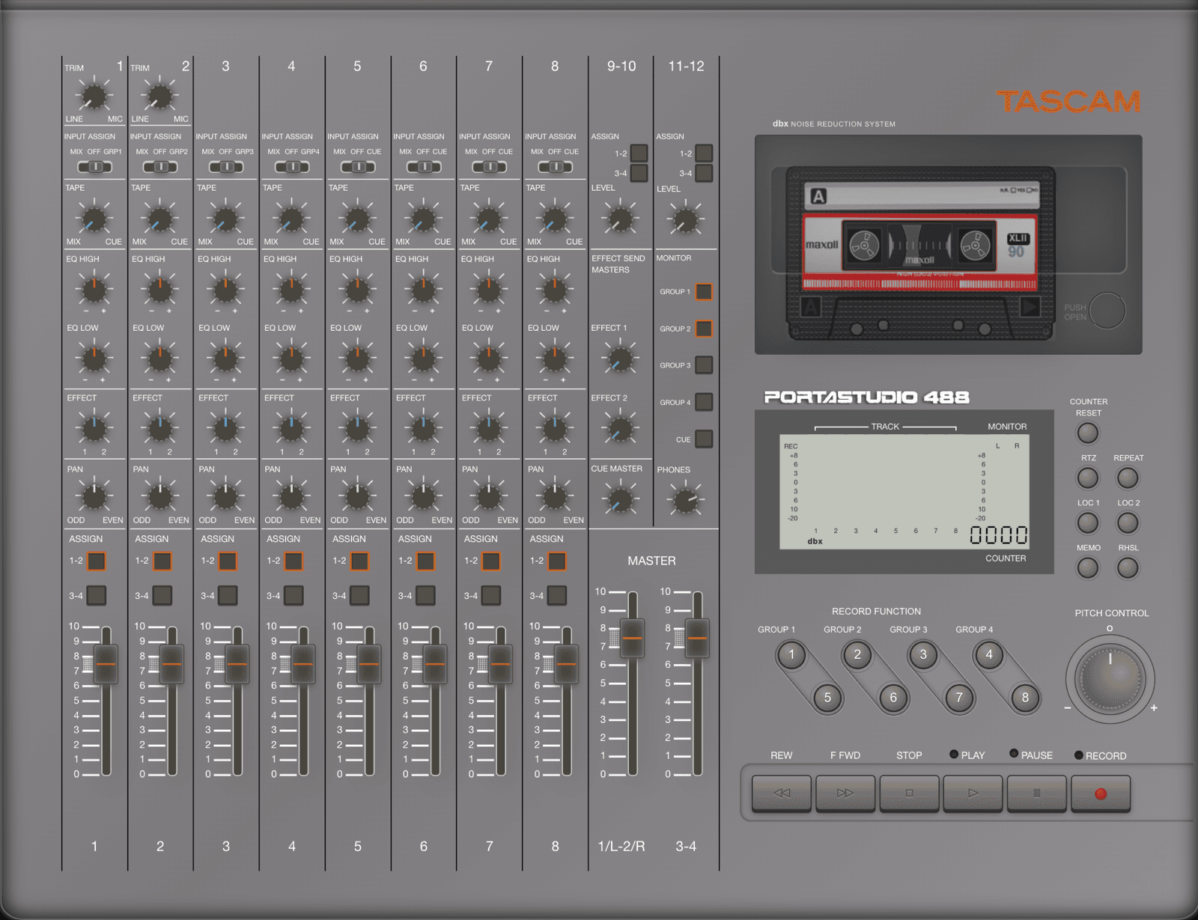Click the Master 1/L-2/R fader
Viewport: 1198px width, 920px height.
[x=633, y=639]
